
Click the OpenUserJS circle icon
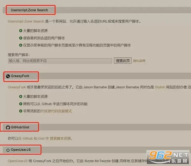(x=8, y=149)
